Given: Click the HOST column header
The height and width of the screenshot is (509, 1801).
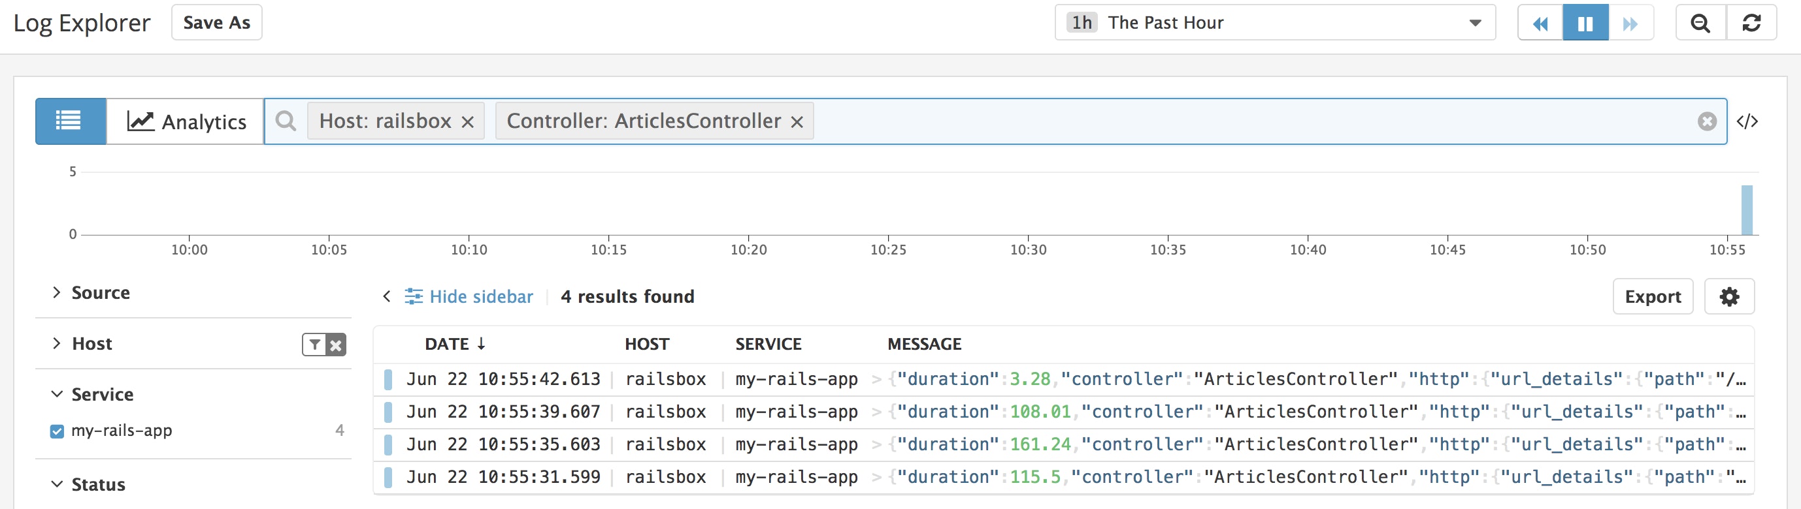Looking at the screenshot, I should [x=647, y=343].
